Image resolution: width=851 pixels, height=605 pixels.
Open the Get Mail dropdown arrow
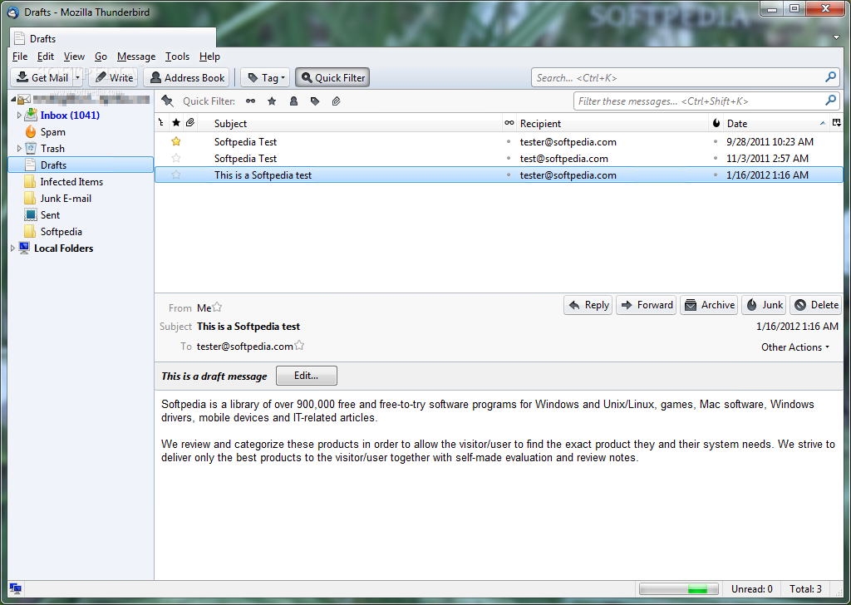[x=77, y=77]
